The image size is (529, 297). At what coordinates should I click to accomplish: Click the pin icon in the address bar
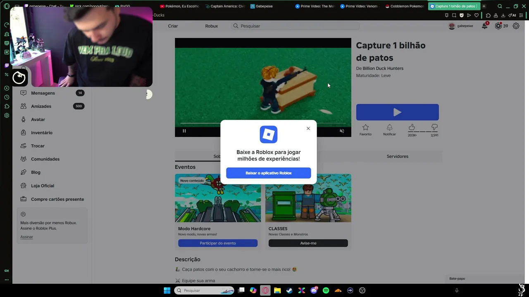446,15
